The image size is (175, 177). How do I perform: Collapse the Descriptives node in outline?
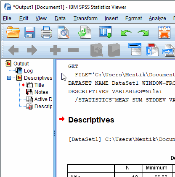(x=9, y=78)
